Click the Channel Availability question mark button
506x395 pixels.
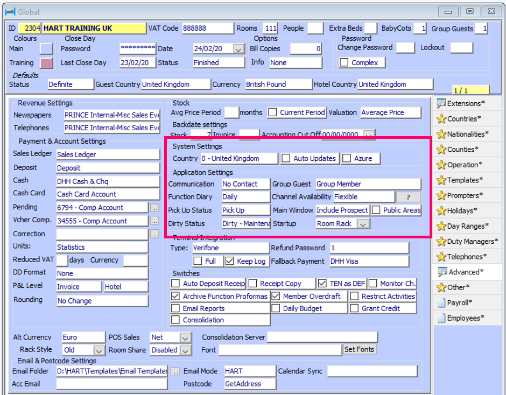pos(408,197)
